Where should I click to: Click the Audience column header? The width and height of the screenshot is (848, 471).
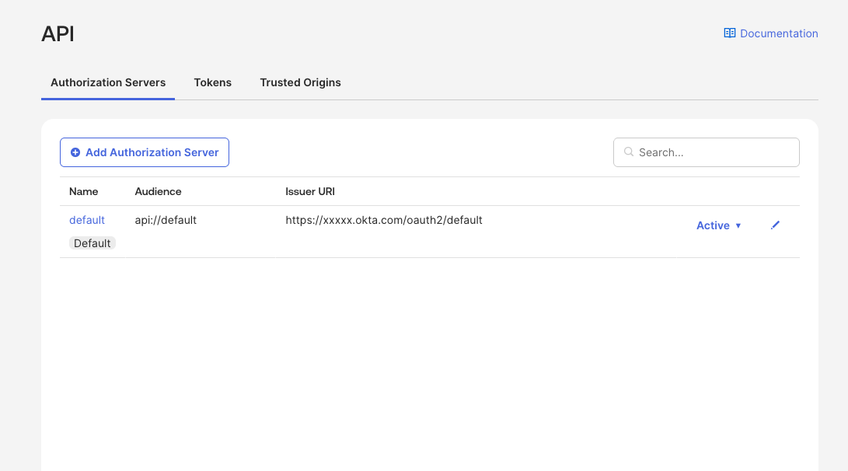158,191
